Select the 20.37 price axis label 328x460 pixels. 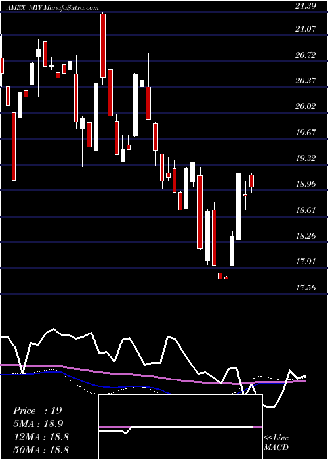click(306, 81)
